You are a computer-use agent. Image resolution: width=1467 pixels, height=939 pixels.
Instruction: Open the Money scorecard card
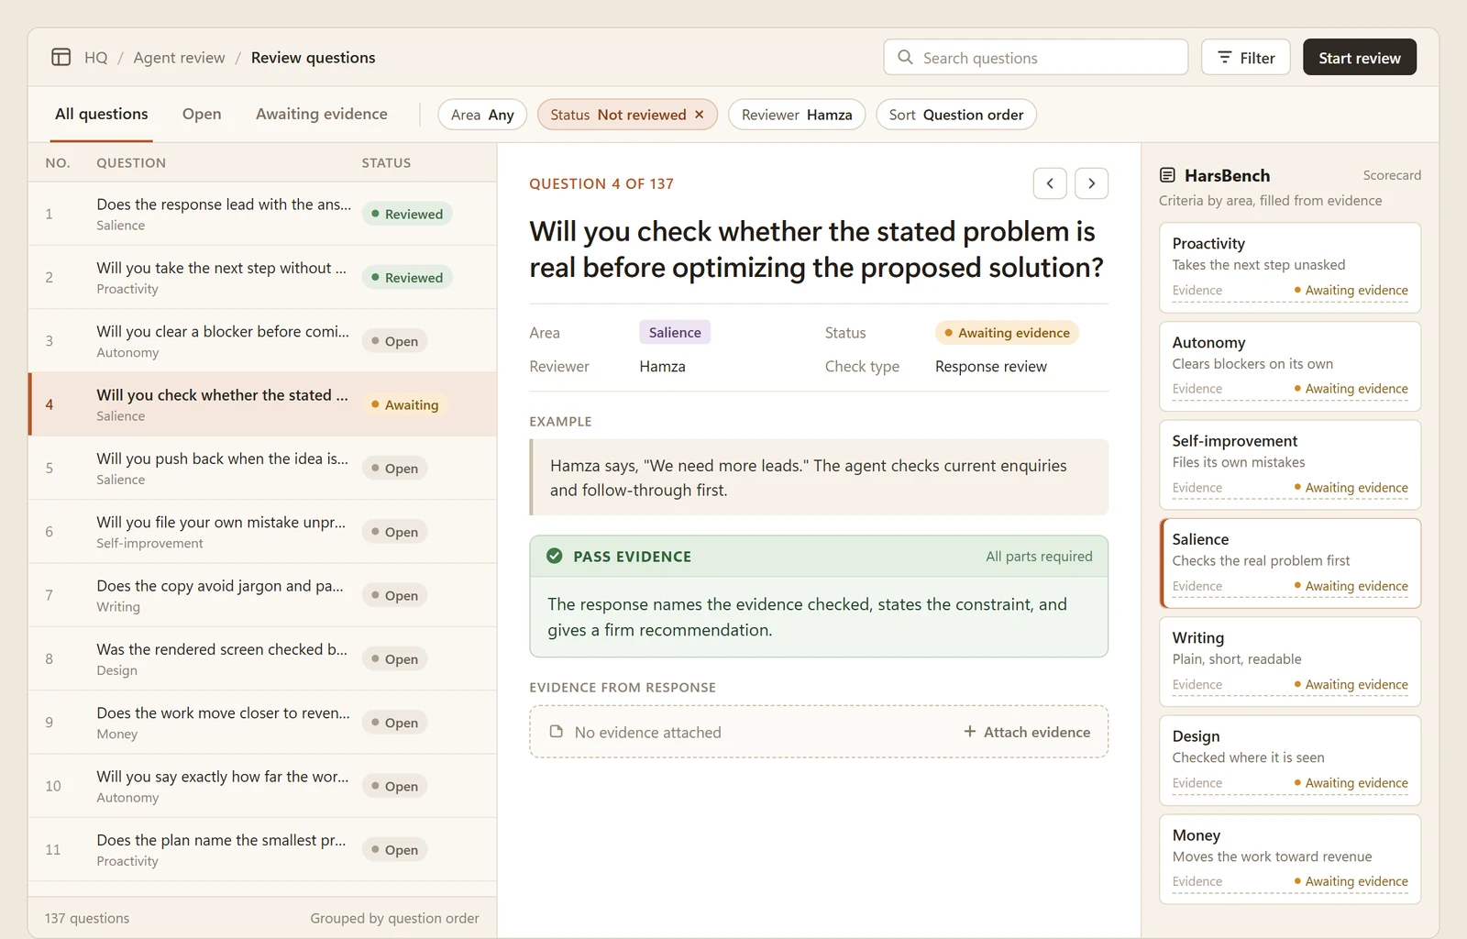[x=1290, y=859]
